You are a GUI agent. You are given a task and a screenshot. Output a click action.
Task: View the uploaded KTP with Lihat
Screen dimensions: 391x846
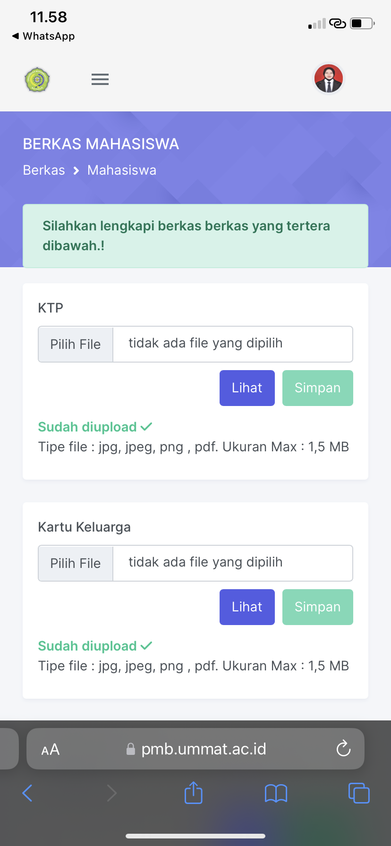(x=247, y=388)
